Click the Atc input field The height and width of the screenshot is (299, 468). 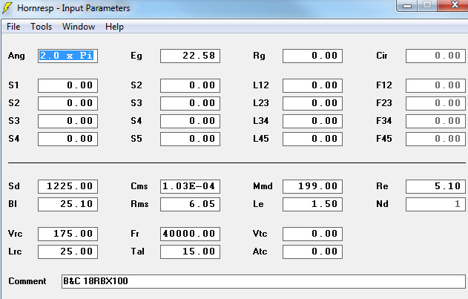tap(312, 252)
